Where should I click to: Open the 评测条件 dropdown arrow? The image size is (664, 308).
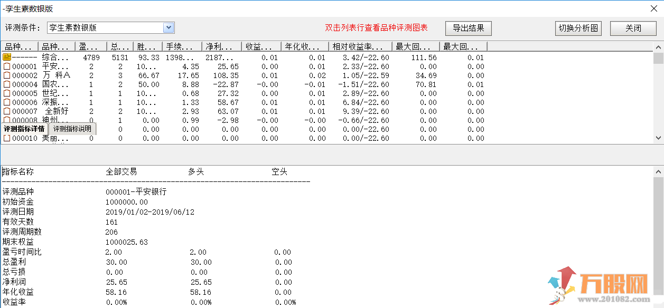pos(169,28)
